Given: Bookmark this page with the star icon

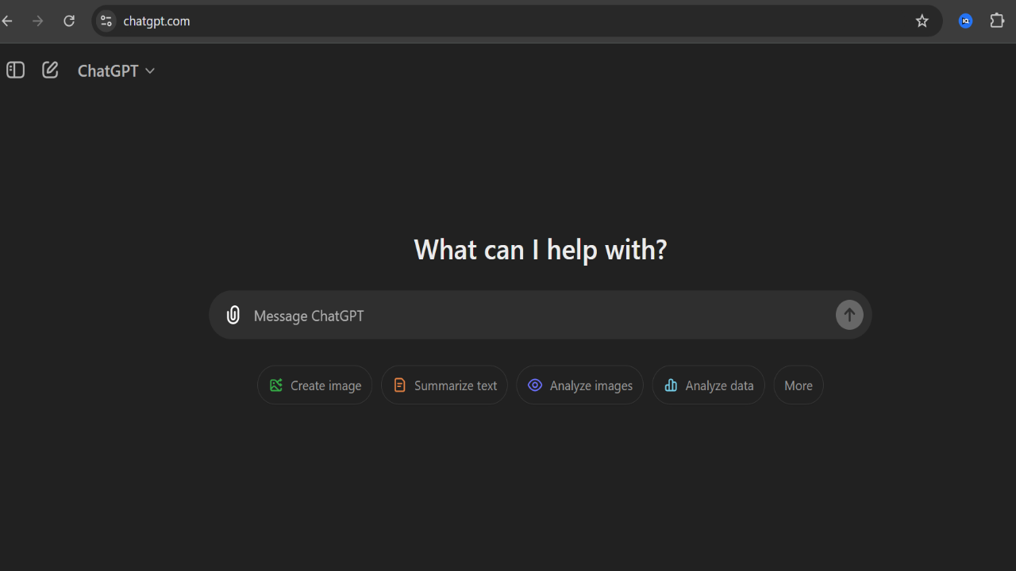Looking at the screenshot, I should click(x=922, y=21).
